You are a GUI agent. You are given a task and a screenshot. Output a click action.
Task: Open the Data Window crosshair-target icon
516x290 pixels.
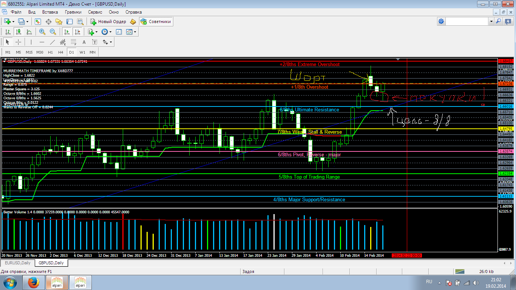pos(48,22)
